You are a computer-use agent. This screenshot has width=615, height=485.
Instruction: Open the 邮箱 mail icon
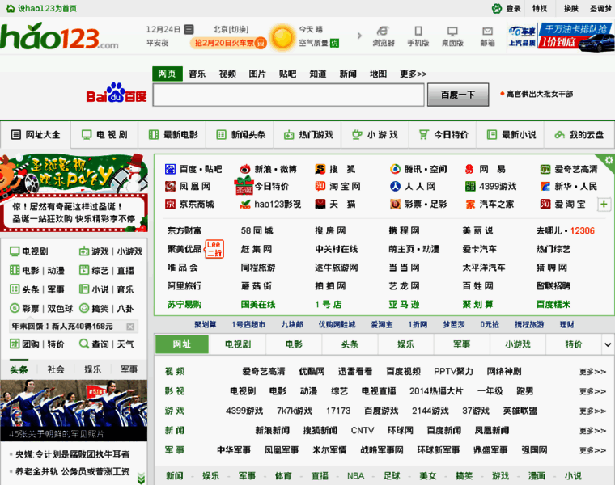point(487,31)
